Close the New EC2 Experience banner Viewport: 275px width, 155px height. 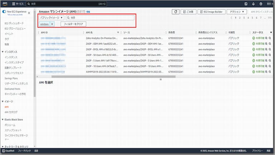pyautogui.click(x=29, y=13)
